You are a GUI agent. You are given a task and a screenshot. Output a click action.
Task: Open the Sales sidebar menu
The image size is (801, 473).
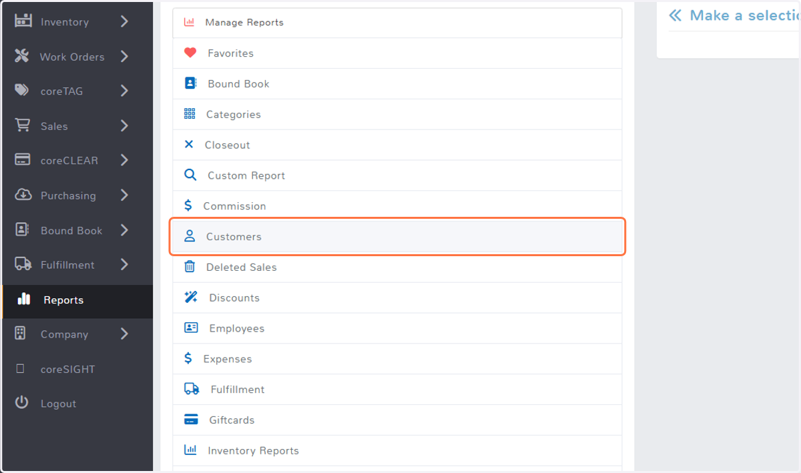pyautogui.click(x=77, y=125)
